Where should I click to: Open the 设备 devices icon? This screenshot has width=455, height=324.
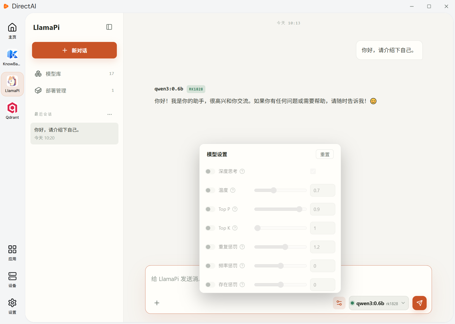[x=12, y=280]
